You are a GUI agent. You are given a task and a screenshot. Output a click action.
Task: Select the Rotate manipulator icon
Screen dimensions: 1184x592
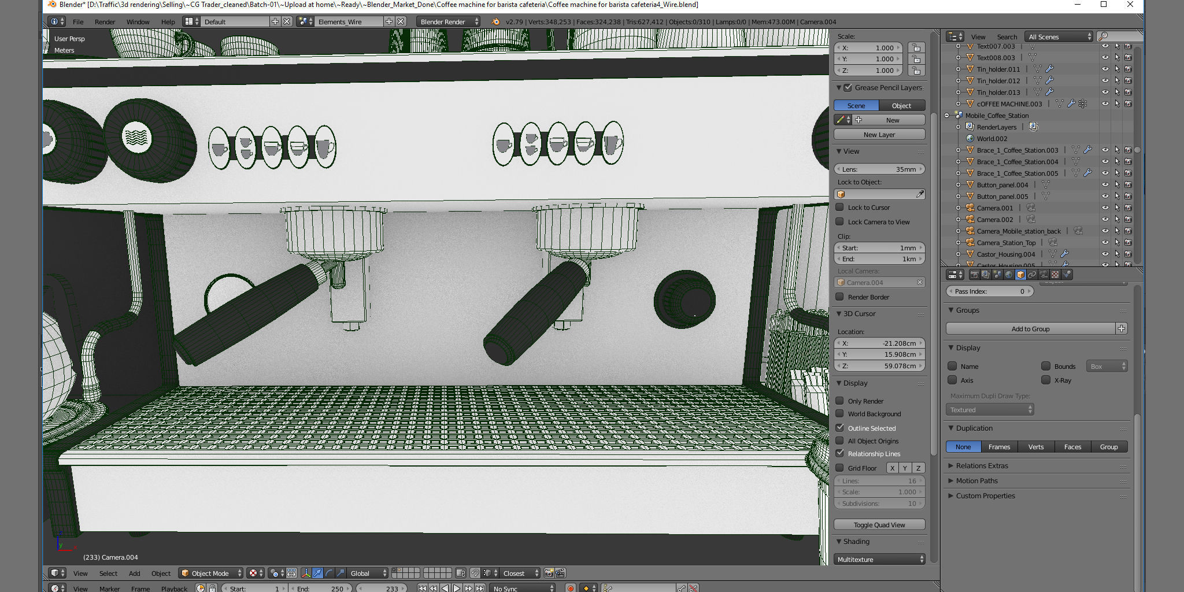328,573
